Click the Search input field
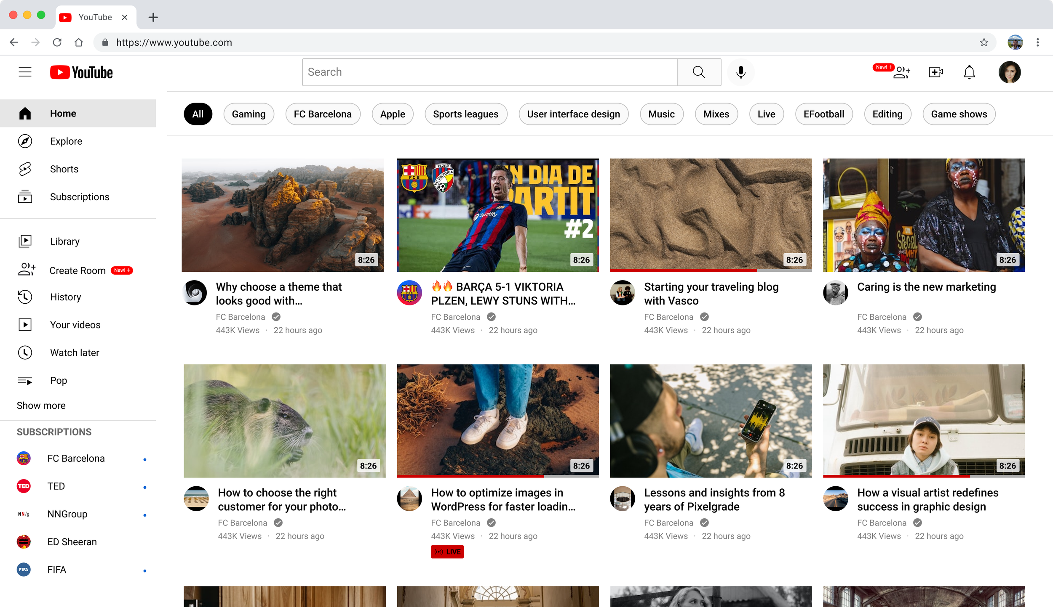This screenshot has height=607, width=1053. [x=489, y=72]
